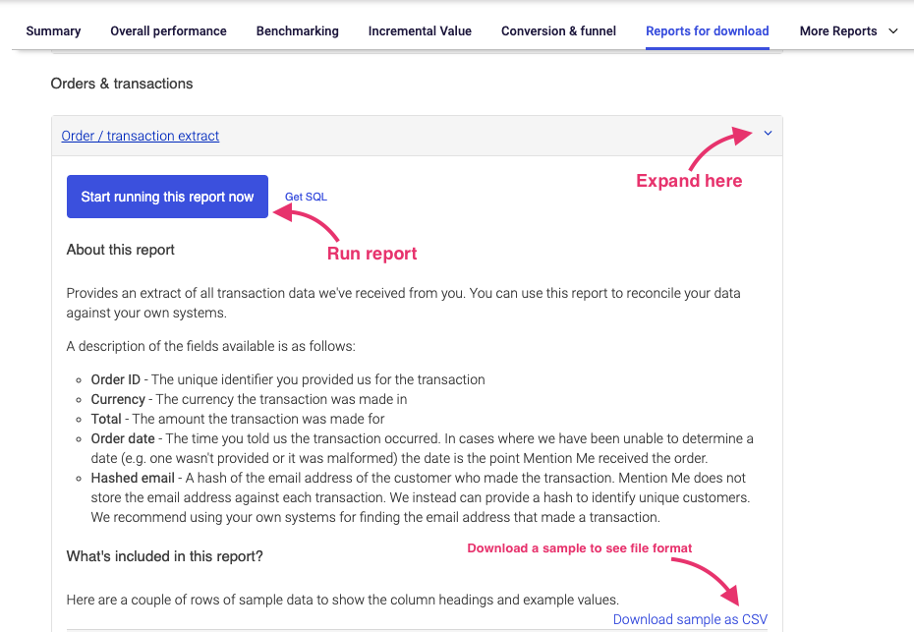Click the Order / transaction extract link
This screenshot has width=914, height=632.
tap(141, 137)
